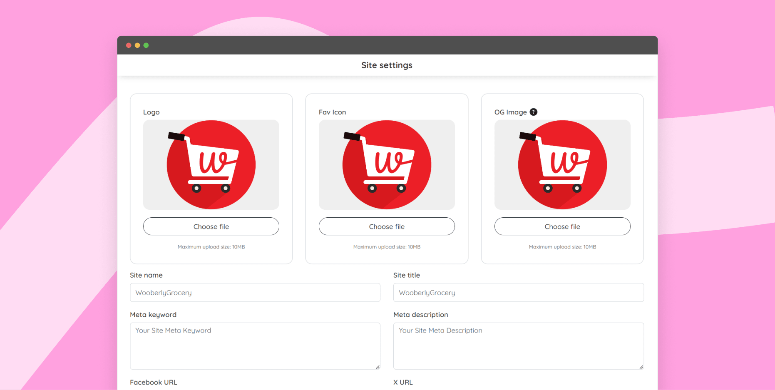Click the Logo shopping cart preview image

click(x=211, y=165)
